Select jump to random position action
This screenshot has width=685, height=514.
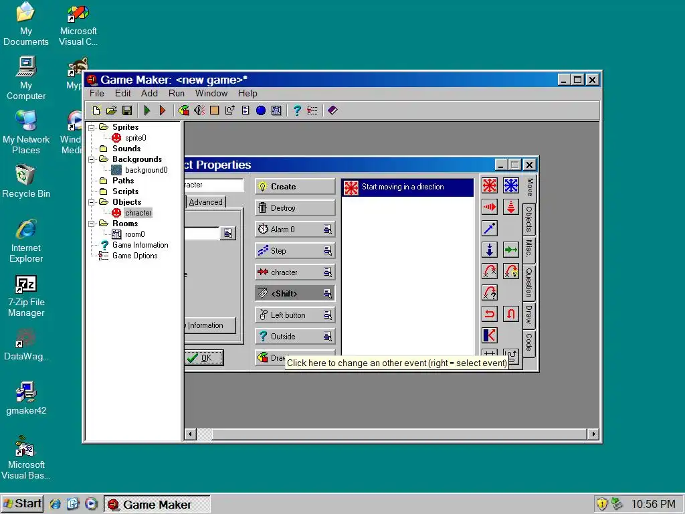(x=490, y=293)
